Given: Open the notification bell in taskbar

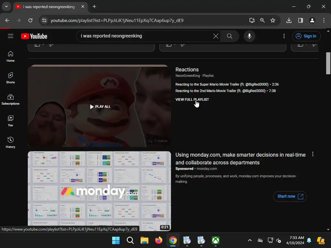Looking at the screenshot, I should (x=309, y=240).
